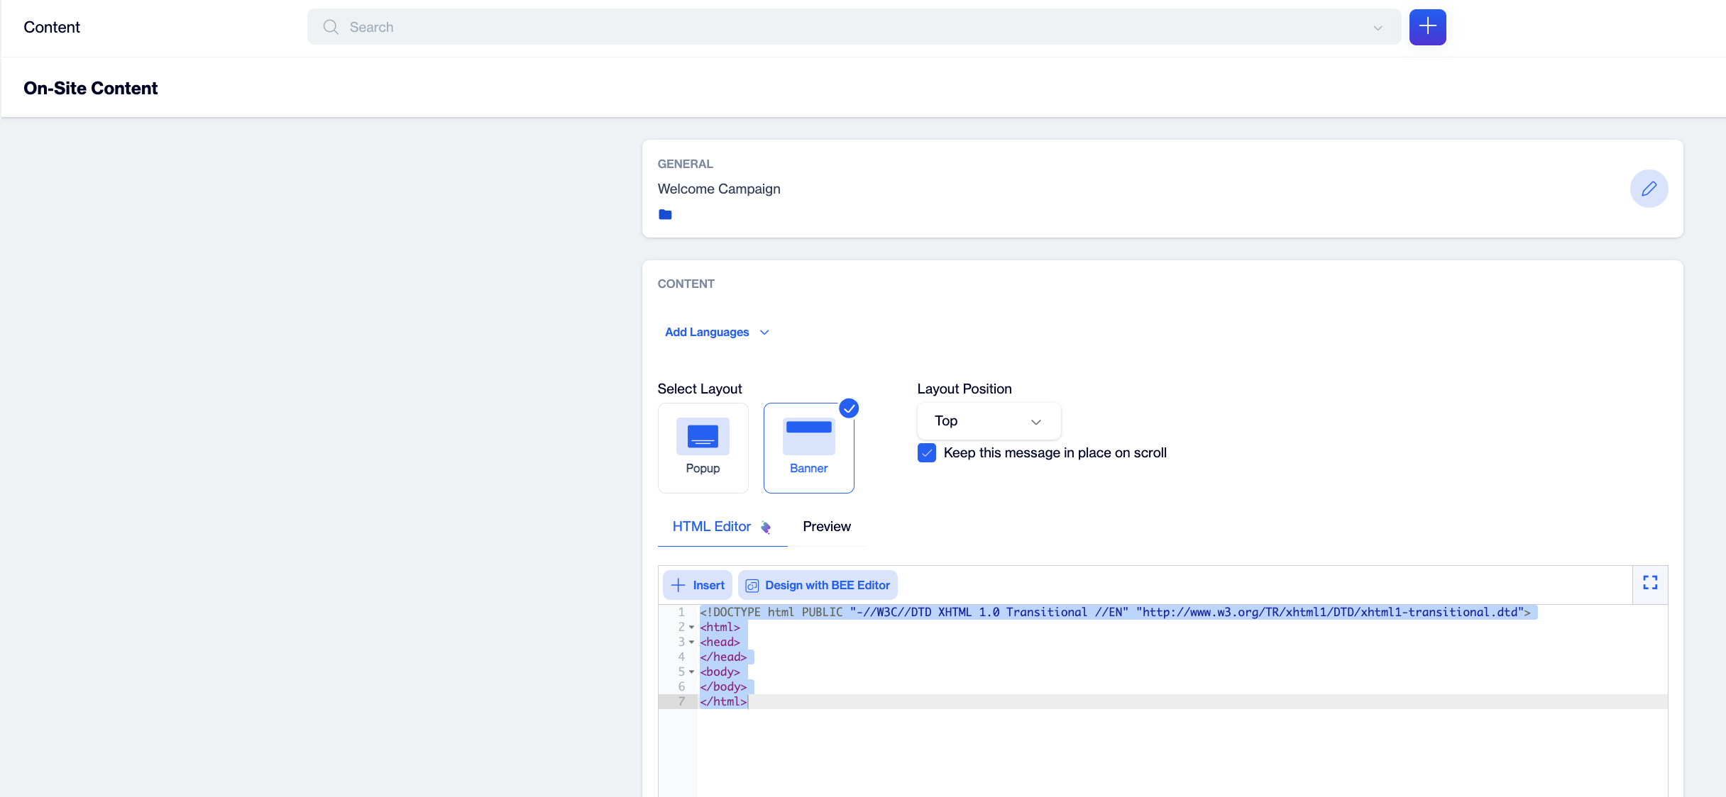This screenshot has width=1726, height=797.
Task: Select the Popup layout card
Action: tap(703, 448)
